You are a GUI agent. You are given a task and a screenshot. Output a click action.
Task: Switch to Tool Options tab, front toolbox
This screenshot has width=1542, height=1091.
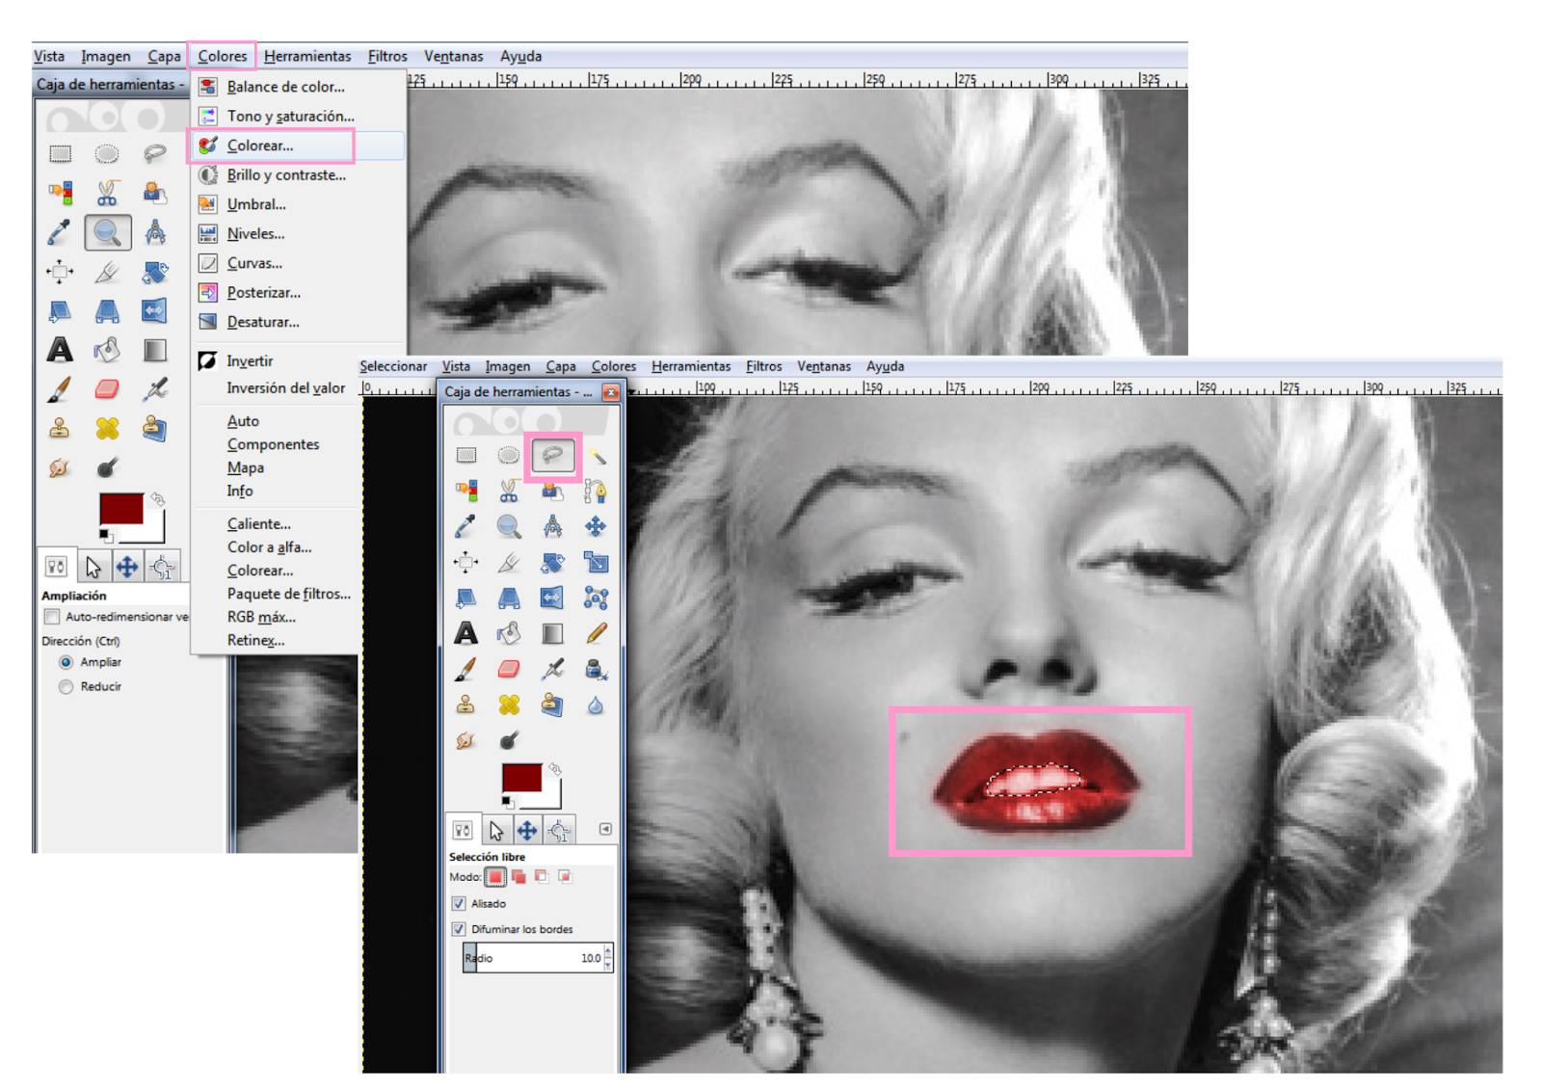tap(463, 830)
